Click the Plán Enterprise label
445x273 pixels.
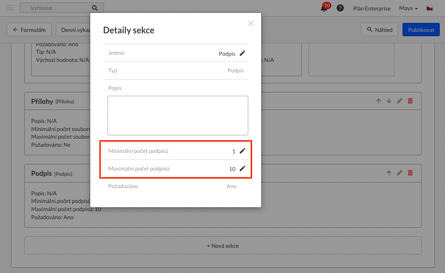click(x=372, y=9)
